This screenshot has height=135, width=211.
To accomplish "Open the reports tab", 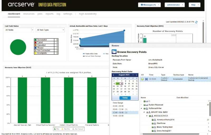I will click(49, 14).
